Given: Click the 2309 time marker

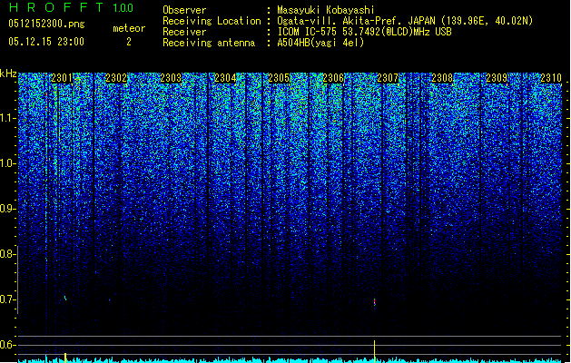Looking at the screenshot, I should [x=497, y=78].
